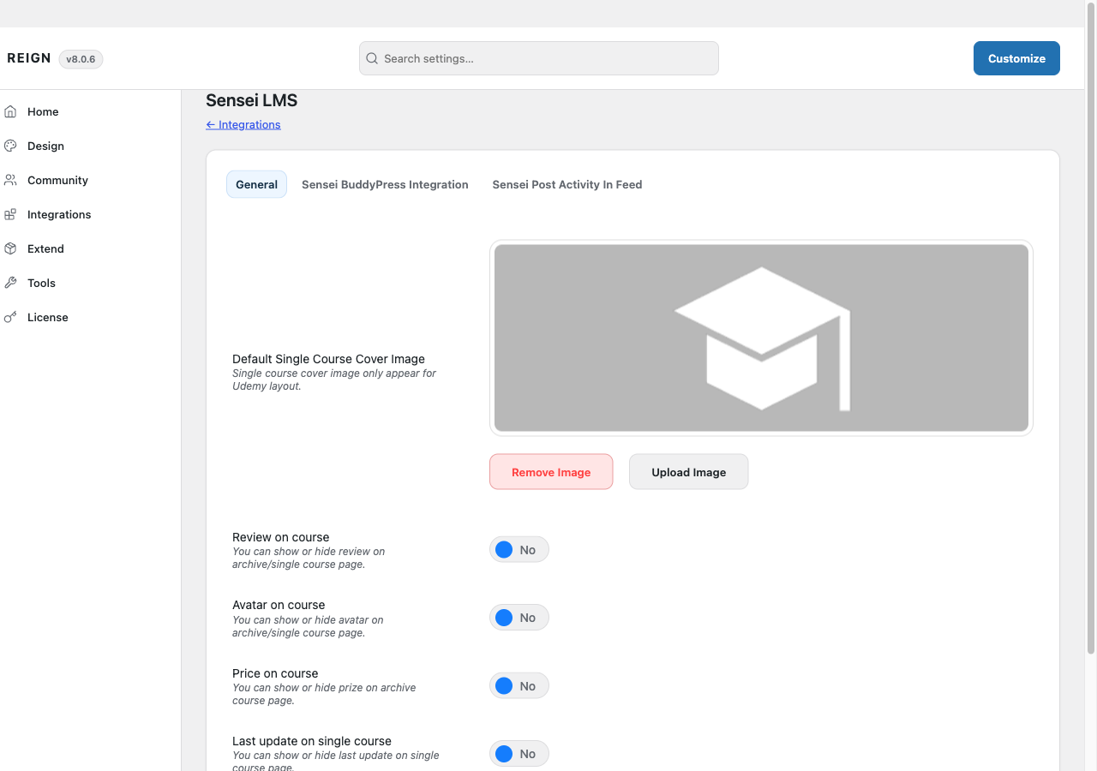Toggle the Review on course switch
Image resolution: width=1097 pixels, height=771 pixels.
pyautogui.click(x=519, y=550)
